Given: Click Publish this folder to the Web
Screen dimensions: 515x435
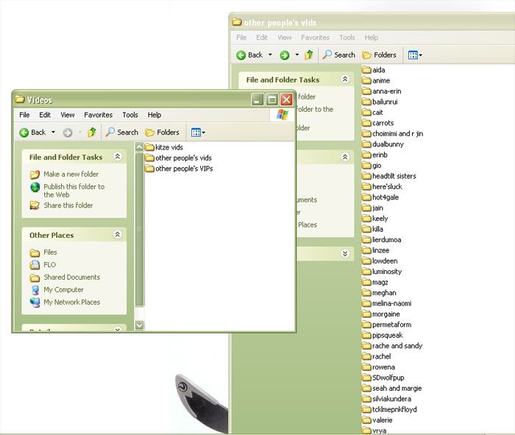Looking at the screenshot, I should [74, 191].
